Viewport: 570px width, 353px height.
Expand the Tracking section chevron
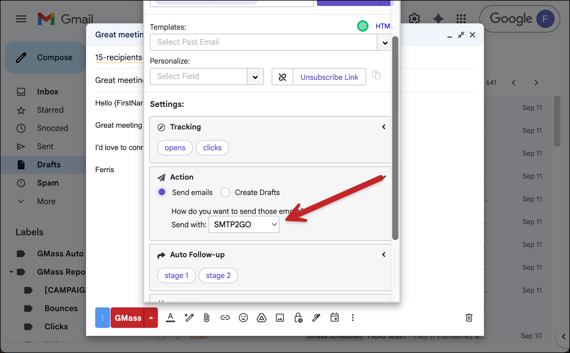384,127
